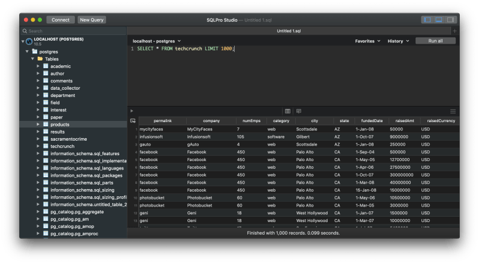The height and width of the screenshot is (264, 479).
Task: Sort by the permalink column header
Action: (x=162, y=121)
